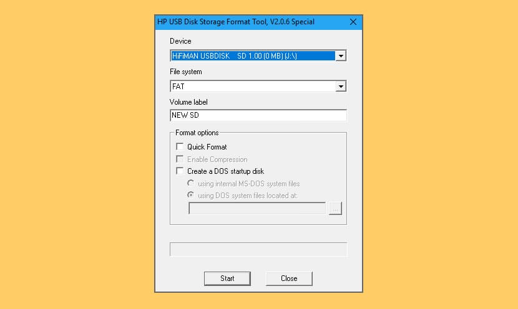The width and height of the screenshot is (518, 309).
Task: Choose the DOS system files located at radio button
Action: [x=190, y=195]
